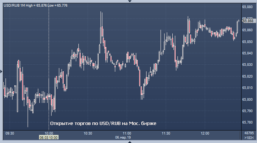Viewport: 257px width, 143px height.
Task: Click the 65,860 price axis label
Action: [x=247, y=30]
